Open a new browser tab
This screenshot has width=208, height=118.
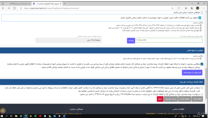coord(65,4)
